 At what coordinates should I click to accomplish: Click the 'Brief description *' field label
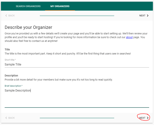[13, 86]
